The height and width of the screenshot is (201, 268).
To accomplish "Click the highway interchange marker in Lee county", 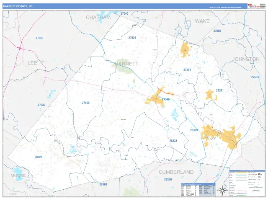I will click(x=20, y=49).
